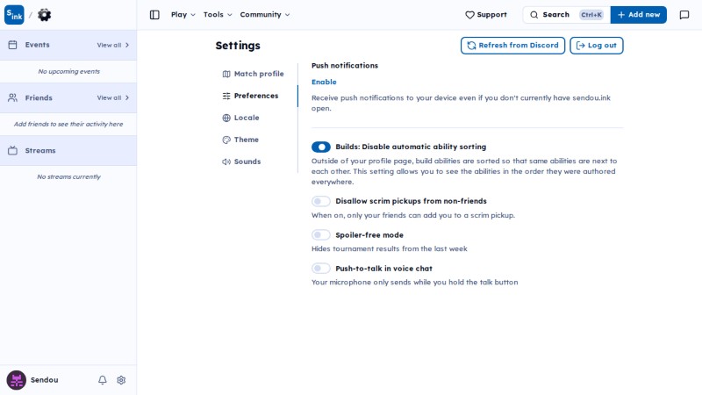The image size is (702, 395).
Task: Select the Theme settings tab
Action: (x=240, y=140)
